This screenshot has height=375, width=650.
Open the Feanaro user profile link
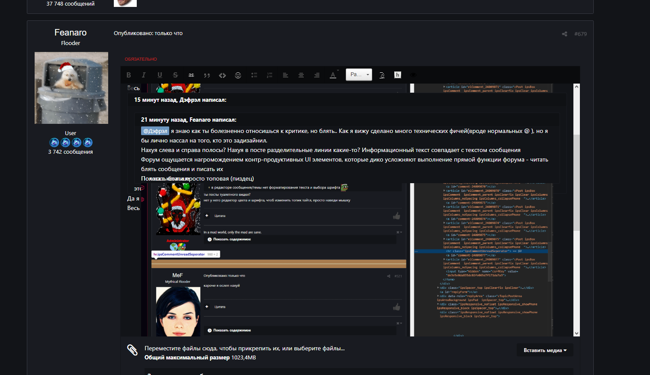[71, 32]
